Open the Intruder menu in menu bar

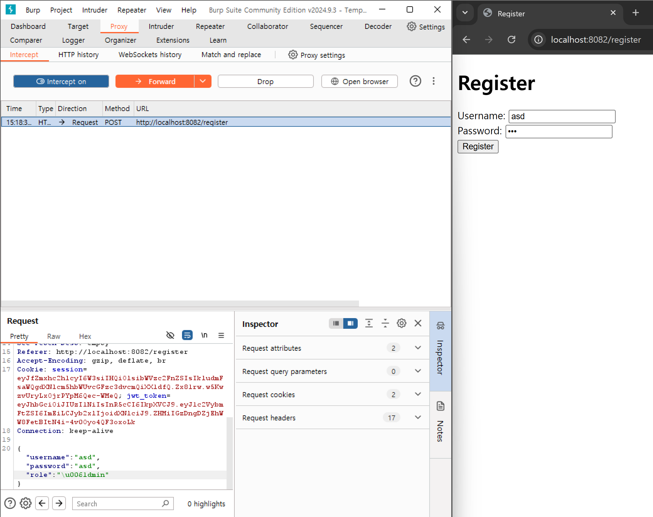(x=95, y=10)
